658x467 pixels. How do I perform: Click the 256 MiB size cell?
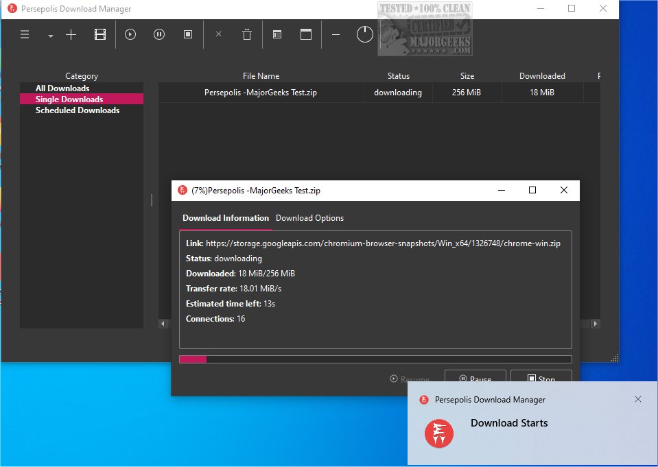click(466, 93)
